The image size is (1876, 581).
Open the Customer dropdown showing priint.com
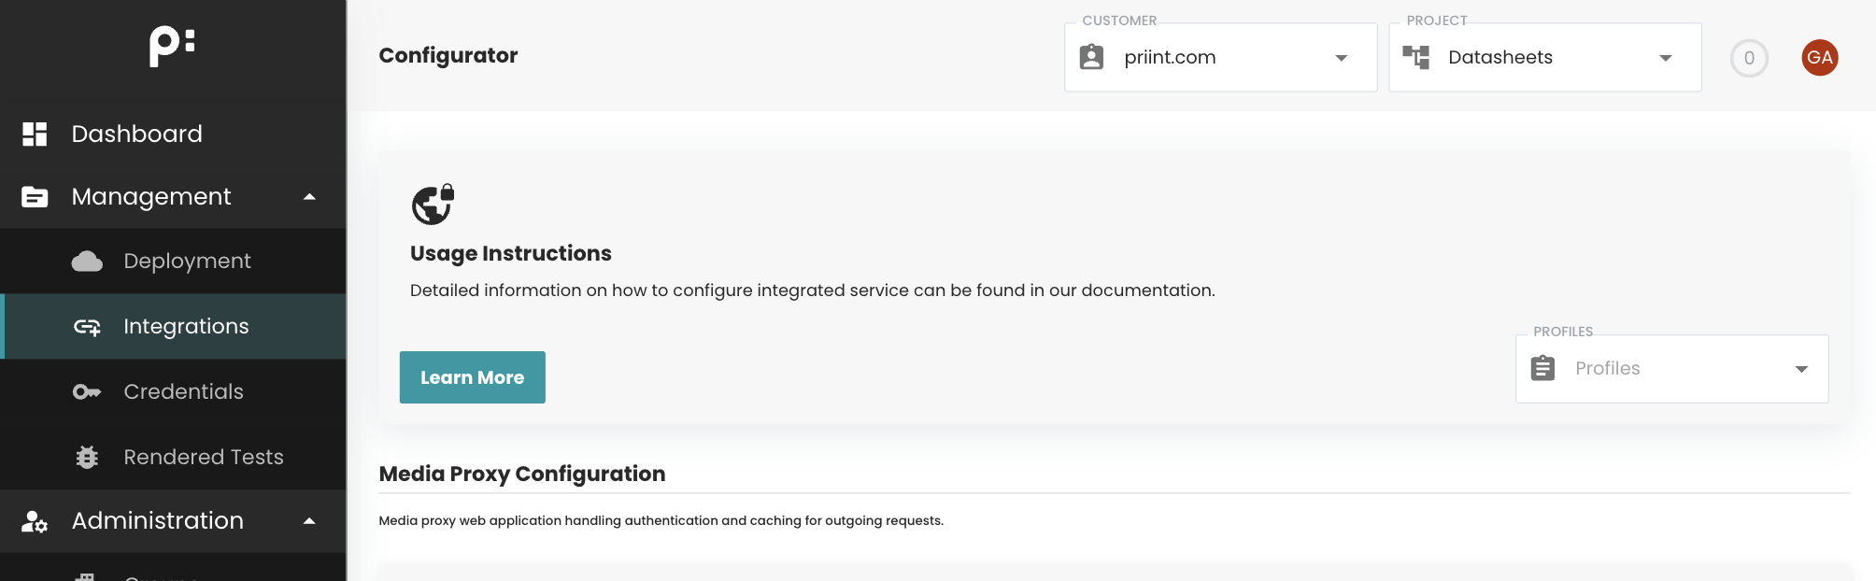tap(1220, 57)
